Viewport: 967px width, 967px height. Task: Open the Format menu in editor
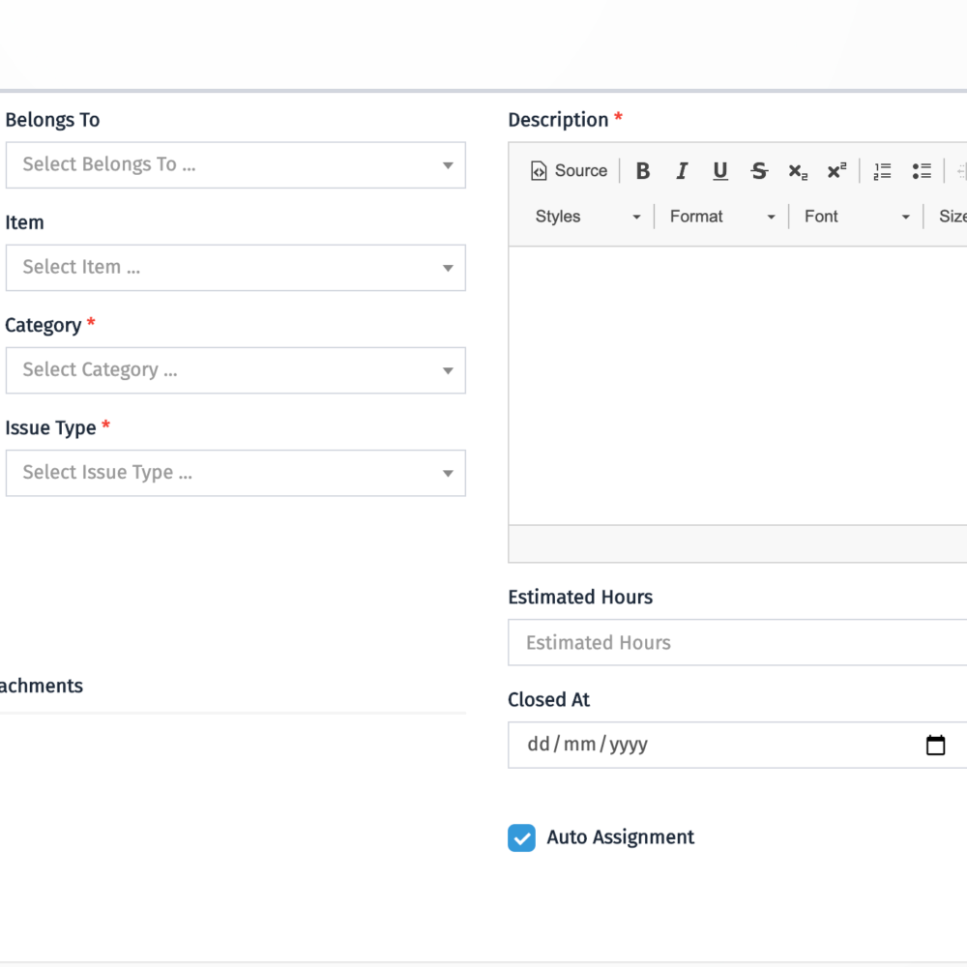(721, 217)
